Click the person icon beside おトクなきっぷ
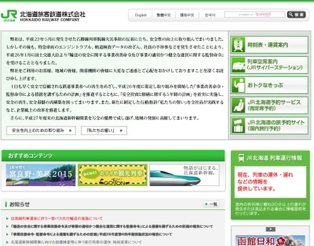Image resolution: width=314 pixels, height=246 pixels. coord(238,85)
